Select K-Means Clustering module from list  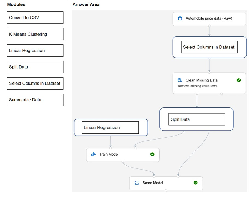[x=35, y=34]
